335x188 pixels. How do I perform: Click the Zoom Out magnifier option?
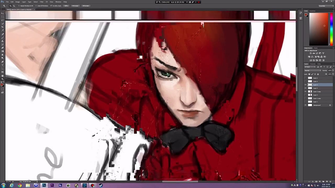tap(14, 6)
